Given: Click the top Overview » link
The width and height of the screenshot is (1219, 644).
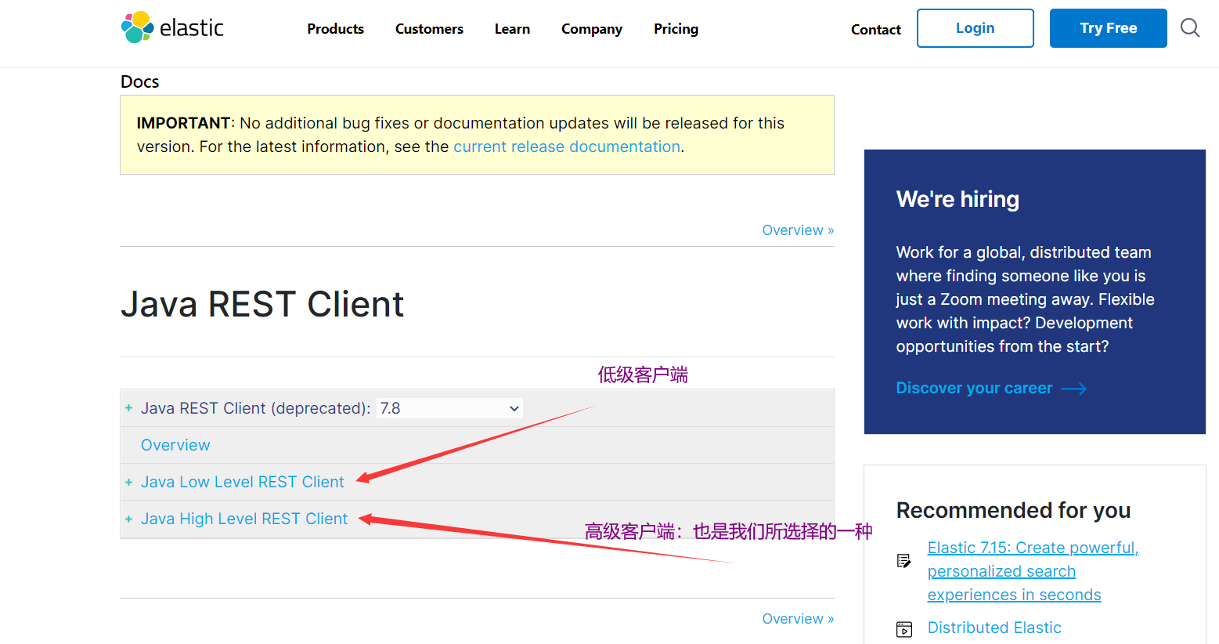Looking at the screenshot, I should (x=798, y=230).
